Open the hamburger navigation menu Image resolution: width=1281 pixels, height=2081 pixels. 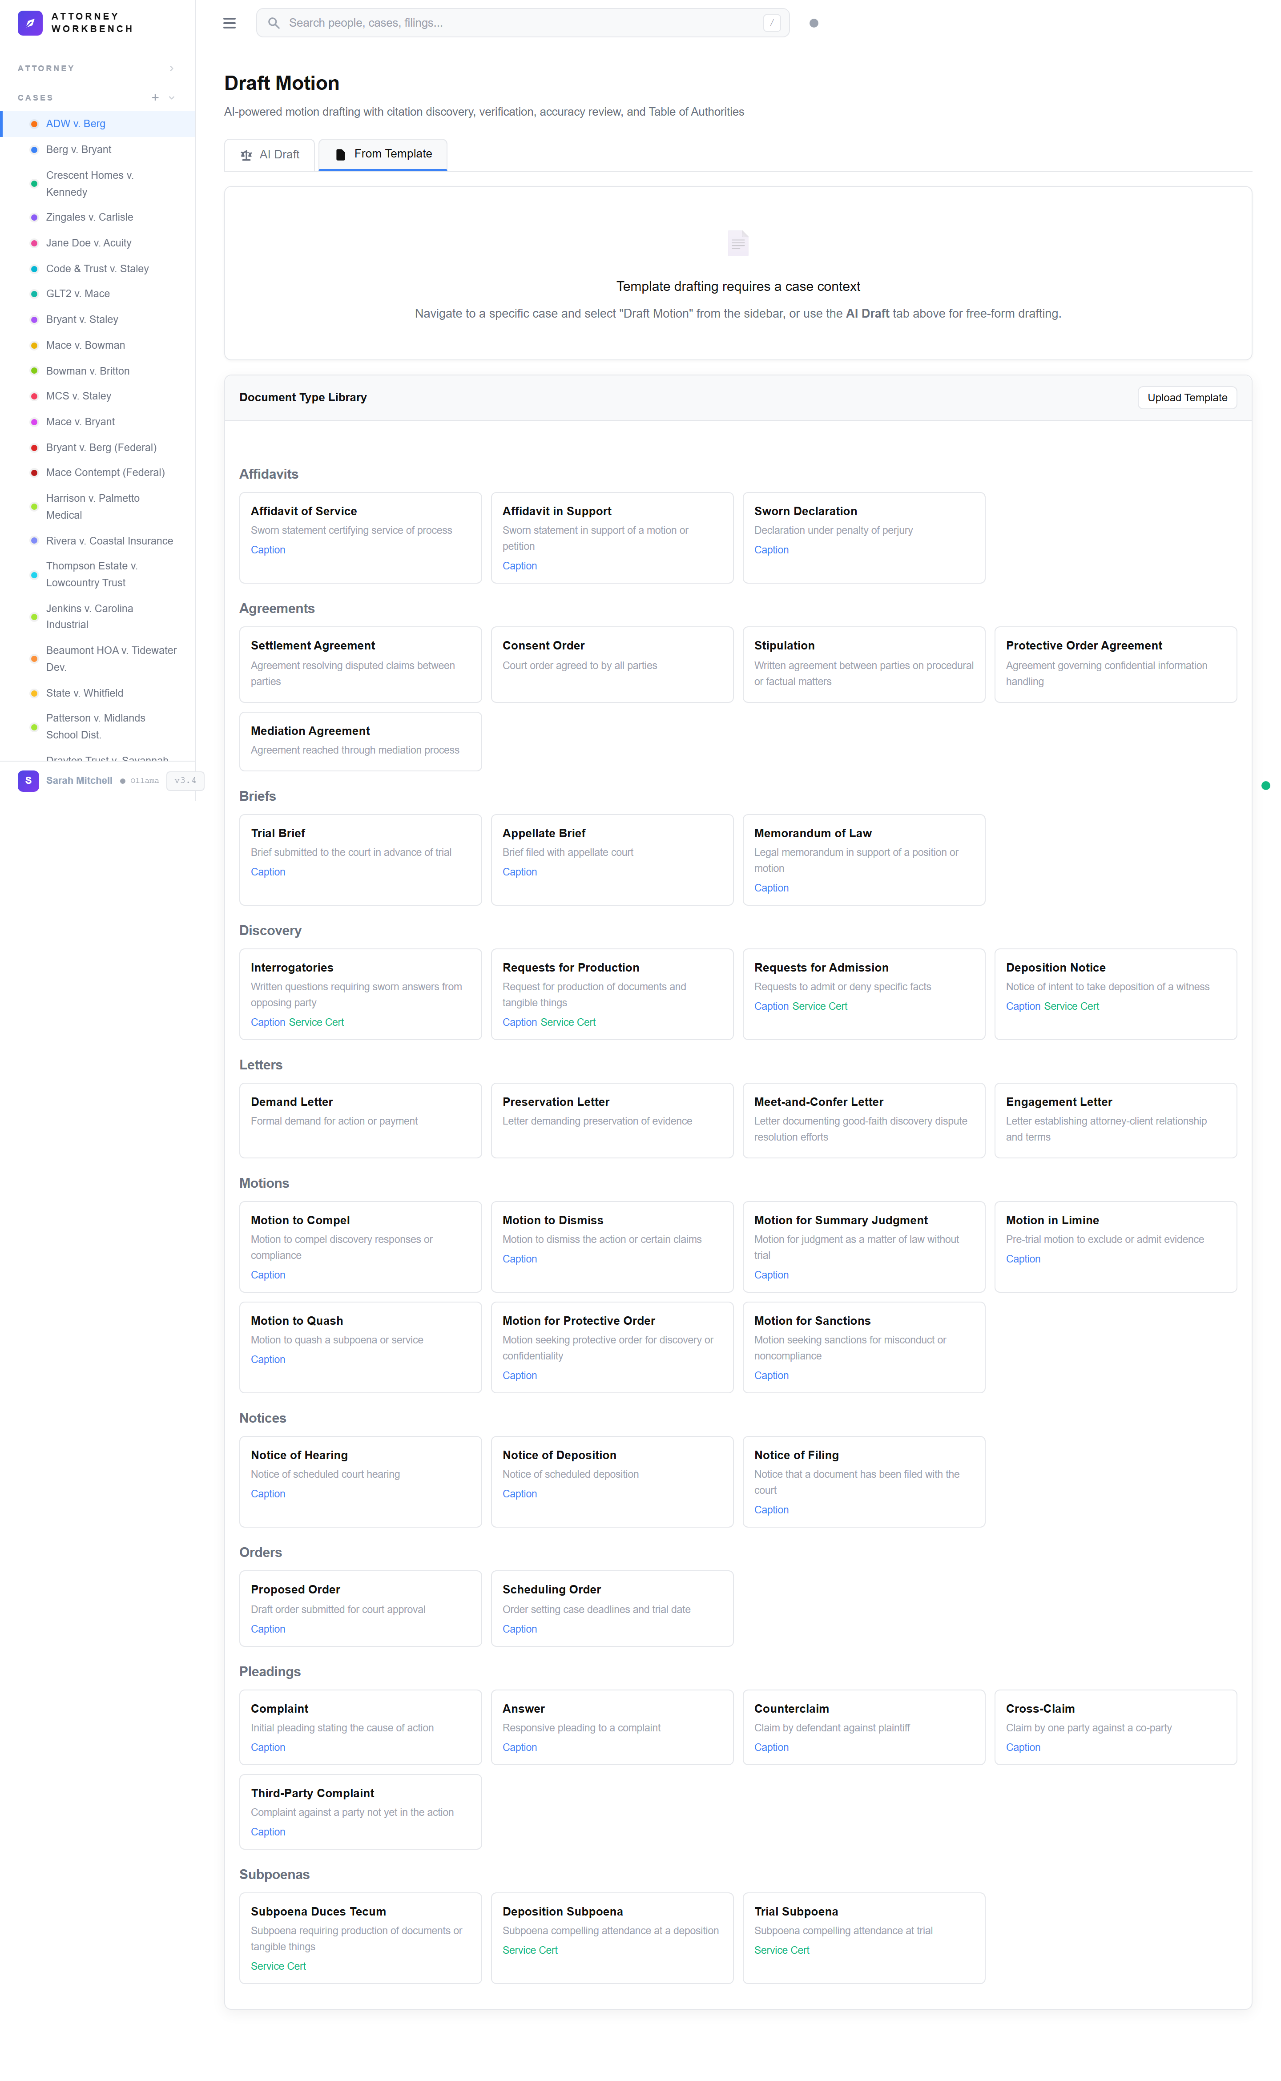coord(229,23)
